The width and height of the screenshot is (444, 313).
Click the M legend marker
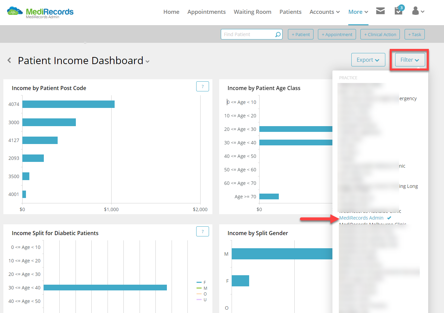point(199,288)
